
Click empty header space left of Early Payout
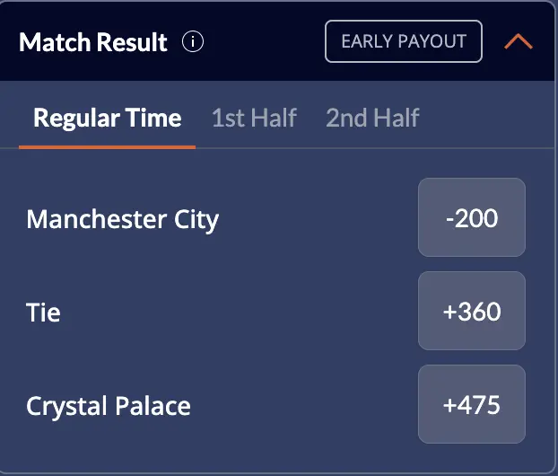265,42
